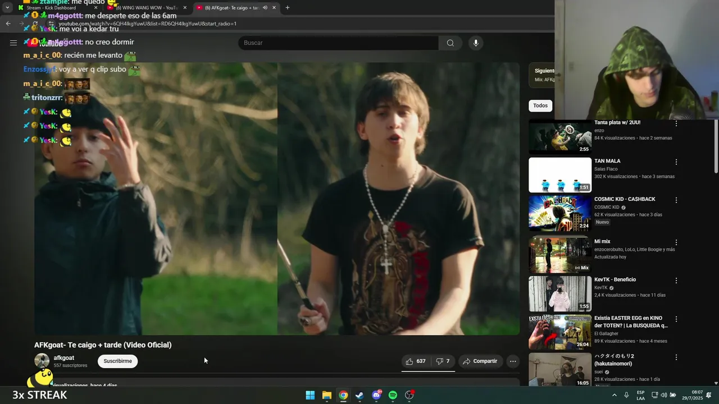The width and height of the screenshot is (719, 404).
Task: Open Spotify from the taskbar
Action: (x=393, y=395)
